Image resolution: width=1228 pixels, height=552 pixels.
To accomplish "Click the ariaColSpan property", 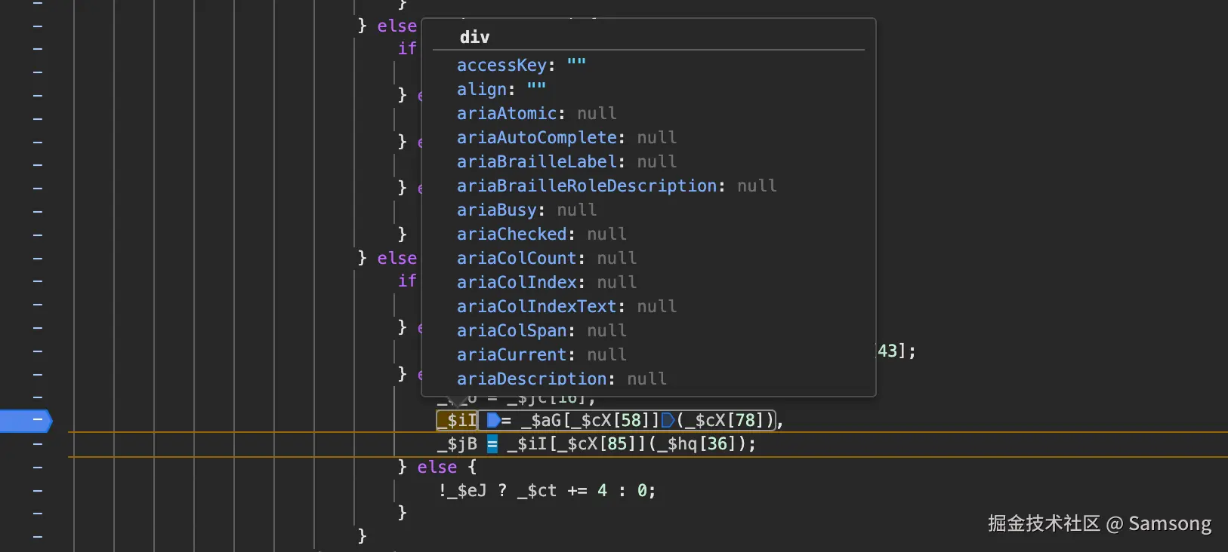I will tap(541, 330).
